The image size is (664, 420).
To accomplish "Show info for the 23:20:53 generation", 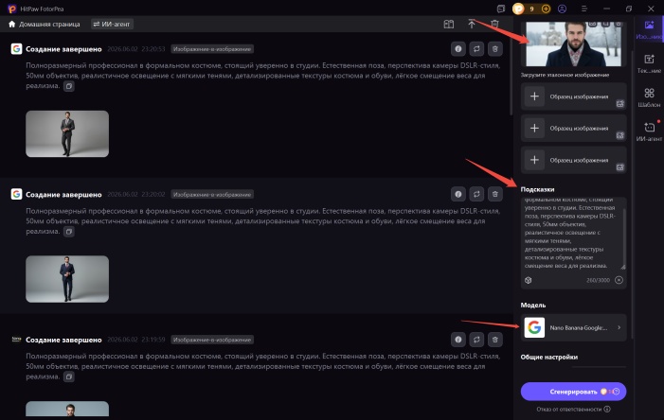I will [458, 49].
